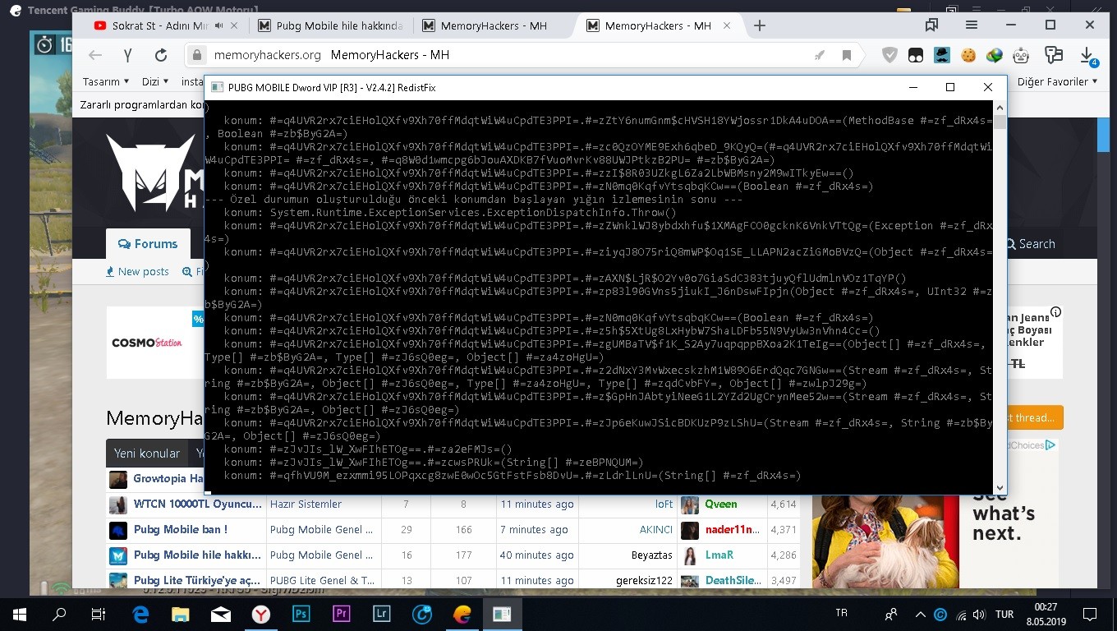Screen dimensions: 1117x631
Task: Go back using the browser back arrow
Action: (95, 55)
